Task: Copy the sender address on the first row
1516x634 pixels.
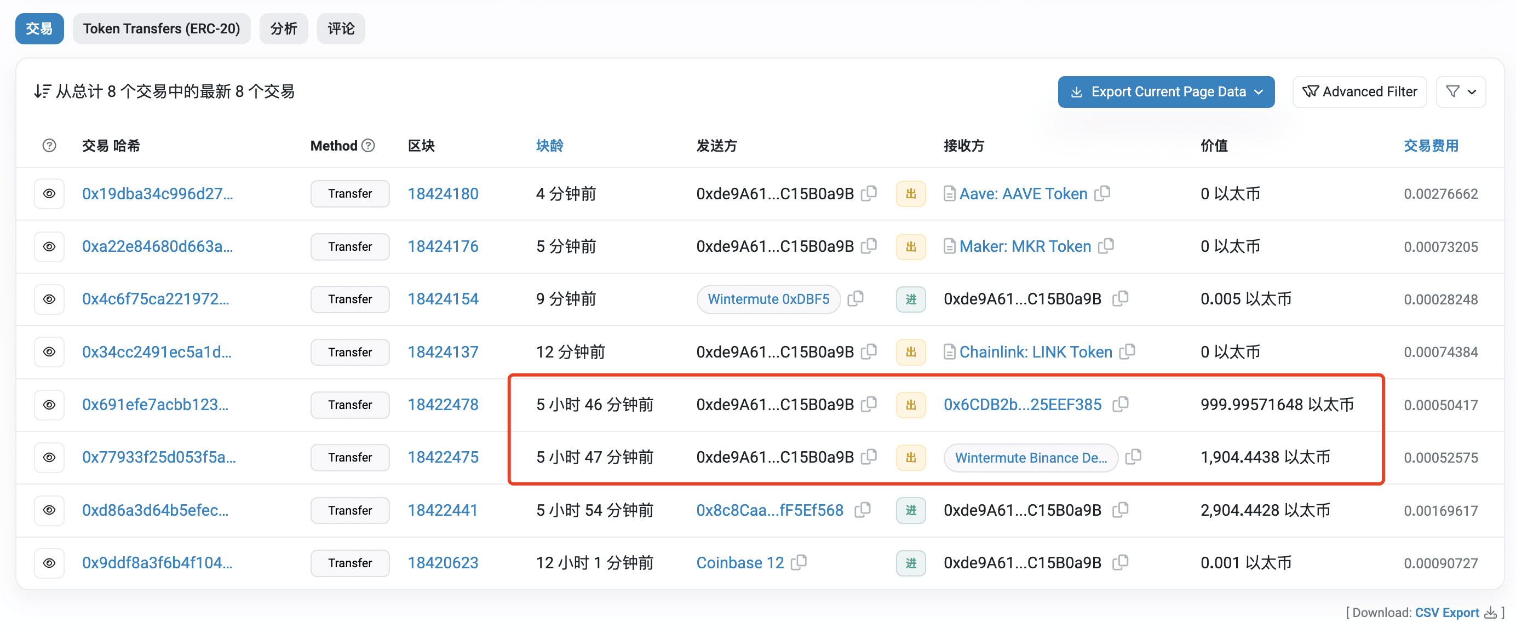Action: click(870, 193)
